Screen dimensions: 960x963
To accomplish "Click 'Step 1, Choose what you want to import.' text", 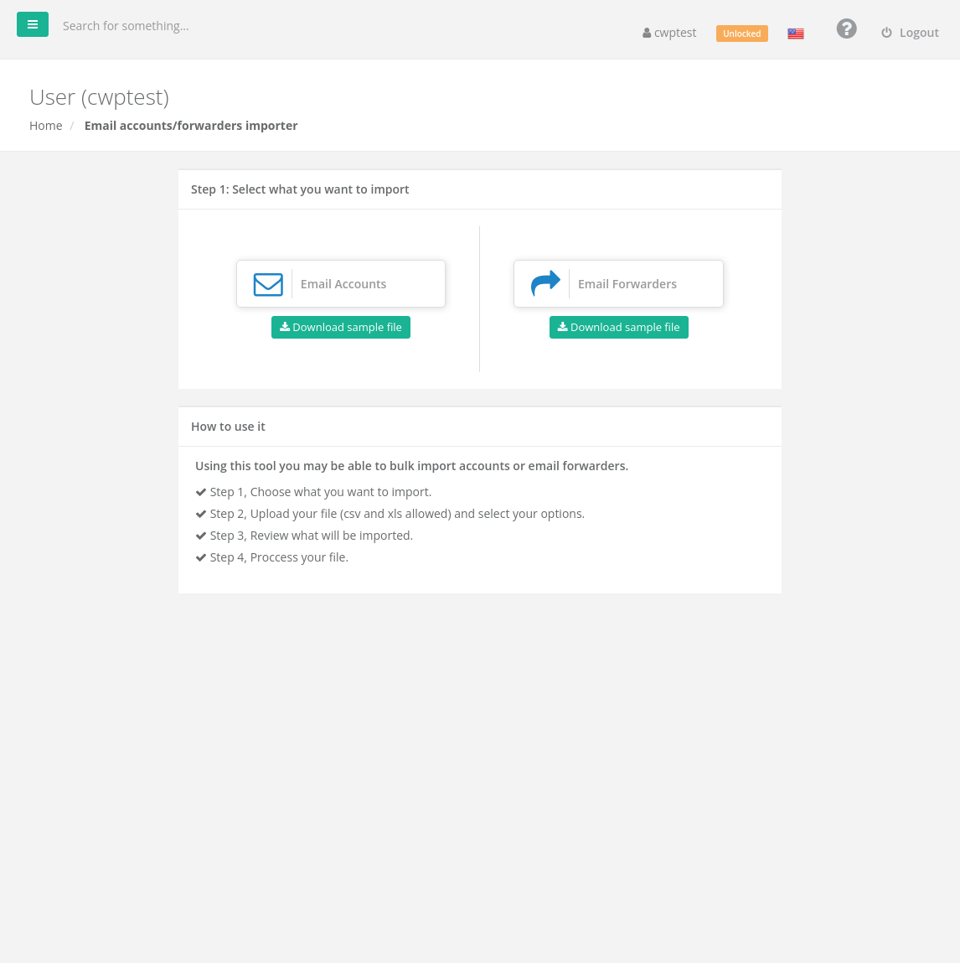I will 320,492.
